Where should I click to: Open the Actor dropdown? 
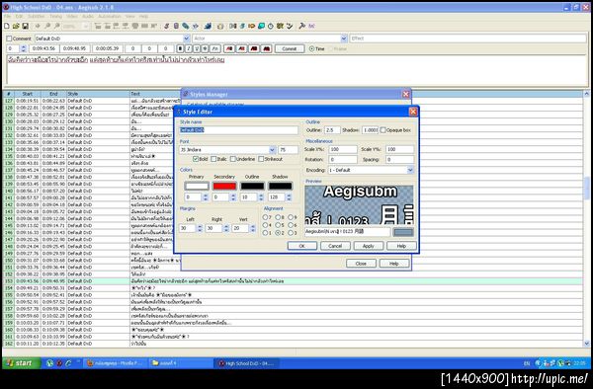[344, 39]
